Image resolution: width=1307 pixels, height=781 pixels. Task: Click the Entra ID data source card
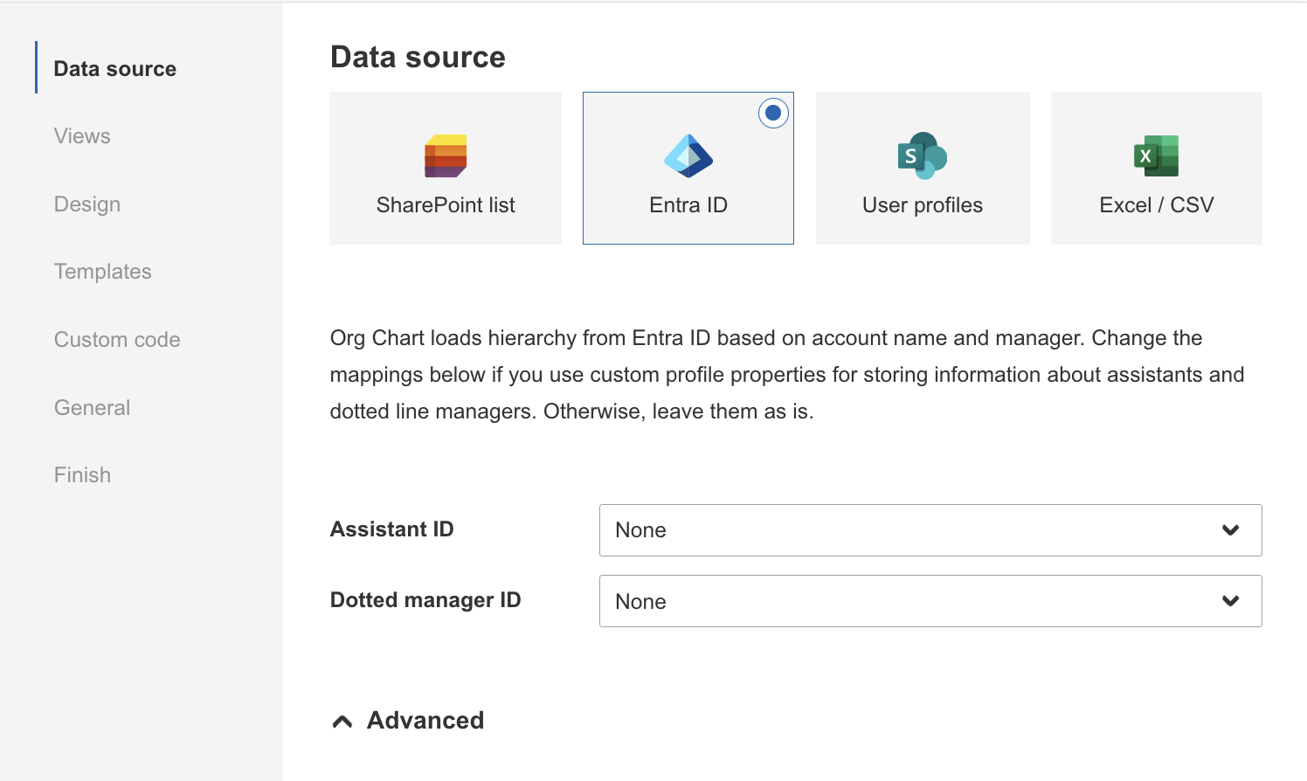688,168
